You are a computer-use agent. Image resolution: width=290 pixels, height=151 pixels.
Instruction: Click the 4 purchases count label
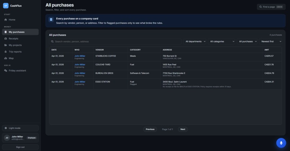[x=276, y=35]
